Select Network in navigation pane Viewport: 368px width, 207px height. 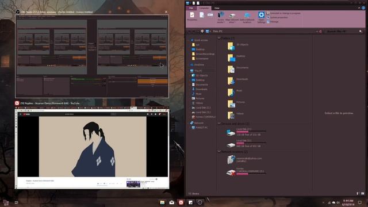pos(197,123)
